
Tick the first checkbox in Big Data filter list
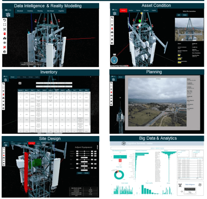(x=193, y=154)
